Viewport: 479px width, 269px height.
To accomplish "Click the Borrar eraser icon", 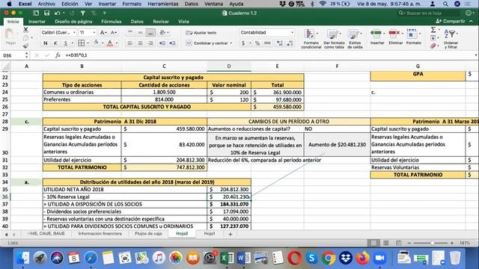I will (x=433, y=46).
